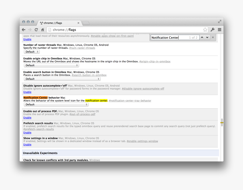Screen dimensions: 243x190
Task: Open Notification Center behavior dropdown
Action: (x=56, y=104)
